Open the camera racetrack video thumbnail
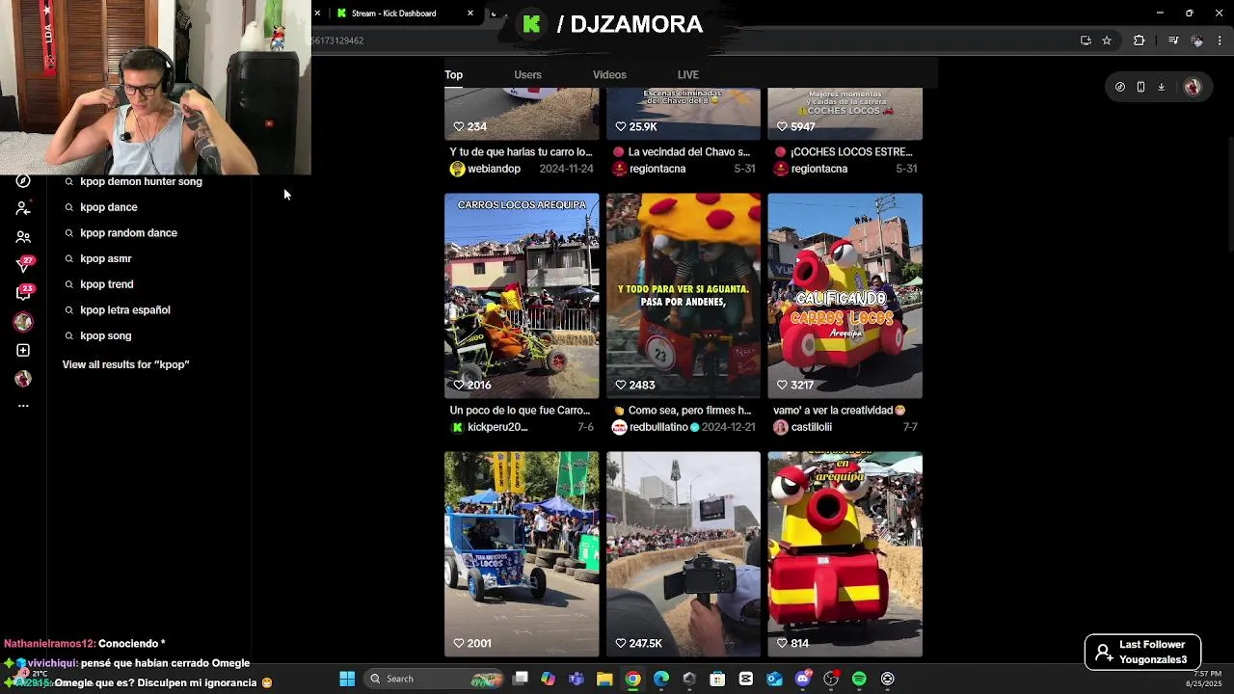Viewport: 1234px width, 694px height. click(x=684, y=554)
